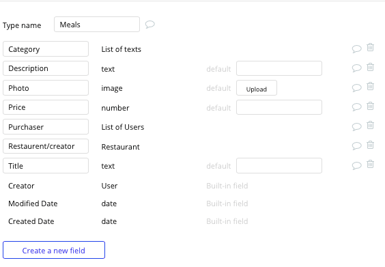Click the Category field name box

coord(46,49)
